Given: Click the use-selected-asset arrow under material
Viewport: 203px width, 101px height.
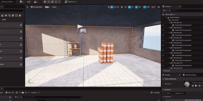Looking at the screenshot, I should (193, 86).
